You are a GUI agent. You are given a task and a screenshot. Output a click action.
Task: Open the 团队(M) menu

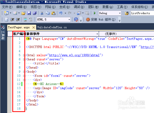click(x=93, y=7)
